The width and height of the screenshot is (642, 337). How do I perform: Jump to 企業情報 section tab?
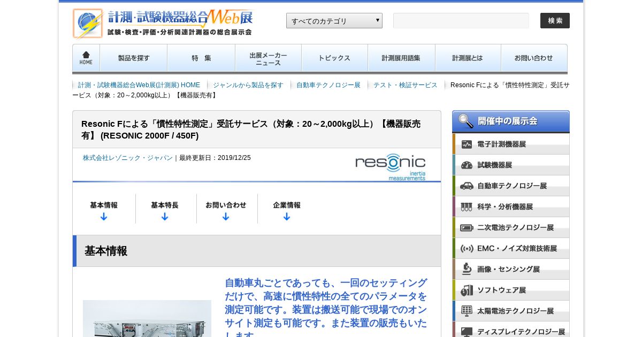(x=287, y=209)
